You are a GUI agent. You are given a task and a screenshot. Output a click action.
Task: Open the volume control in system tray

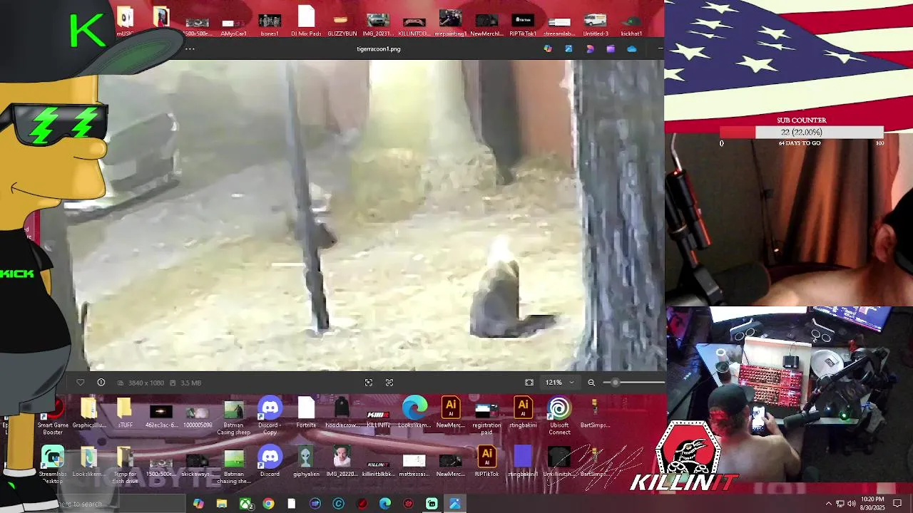(851, 504)
